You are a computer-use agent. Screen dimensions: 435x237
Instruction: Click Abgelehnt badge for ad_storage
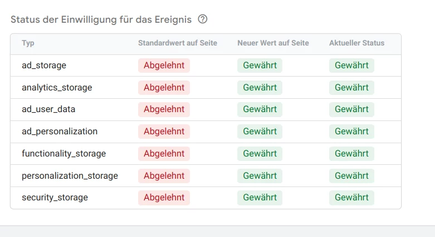(x=164, y=65)
